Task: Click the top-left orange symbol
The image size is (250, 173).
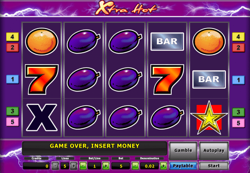Action: [42, 41]
